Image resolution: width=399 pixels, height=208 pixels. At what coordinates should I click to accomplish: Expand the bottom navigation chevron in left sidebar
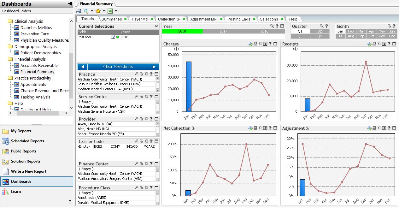click(70, 201)
